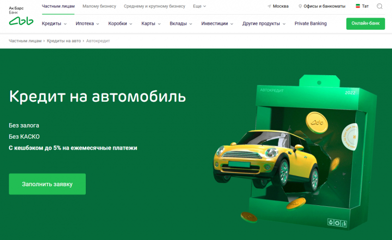Open the Private Banking menu item
The width and height of the screenshot is (392, 240).
click(x=311, y=23)
